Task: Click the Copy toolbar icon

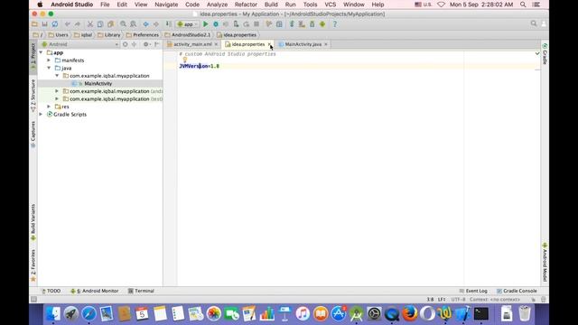Action: pyautogui.click(x=100, y=24)
